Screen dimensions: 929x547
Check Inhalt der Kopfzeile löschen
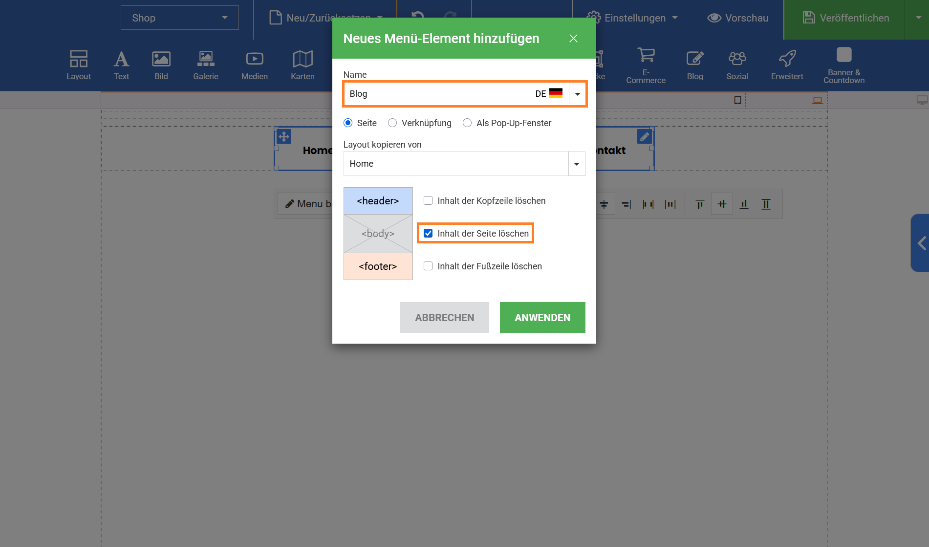pos(428,201)
